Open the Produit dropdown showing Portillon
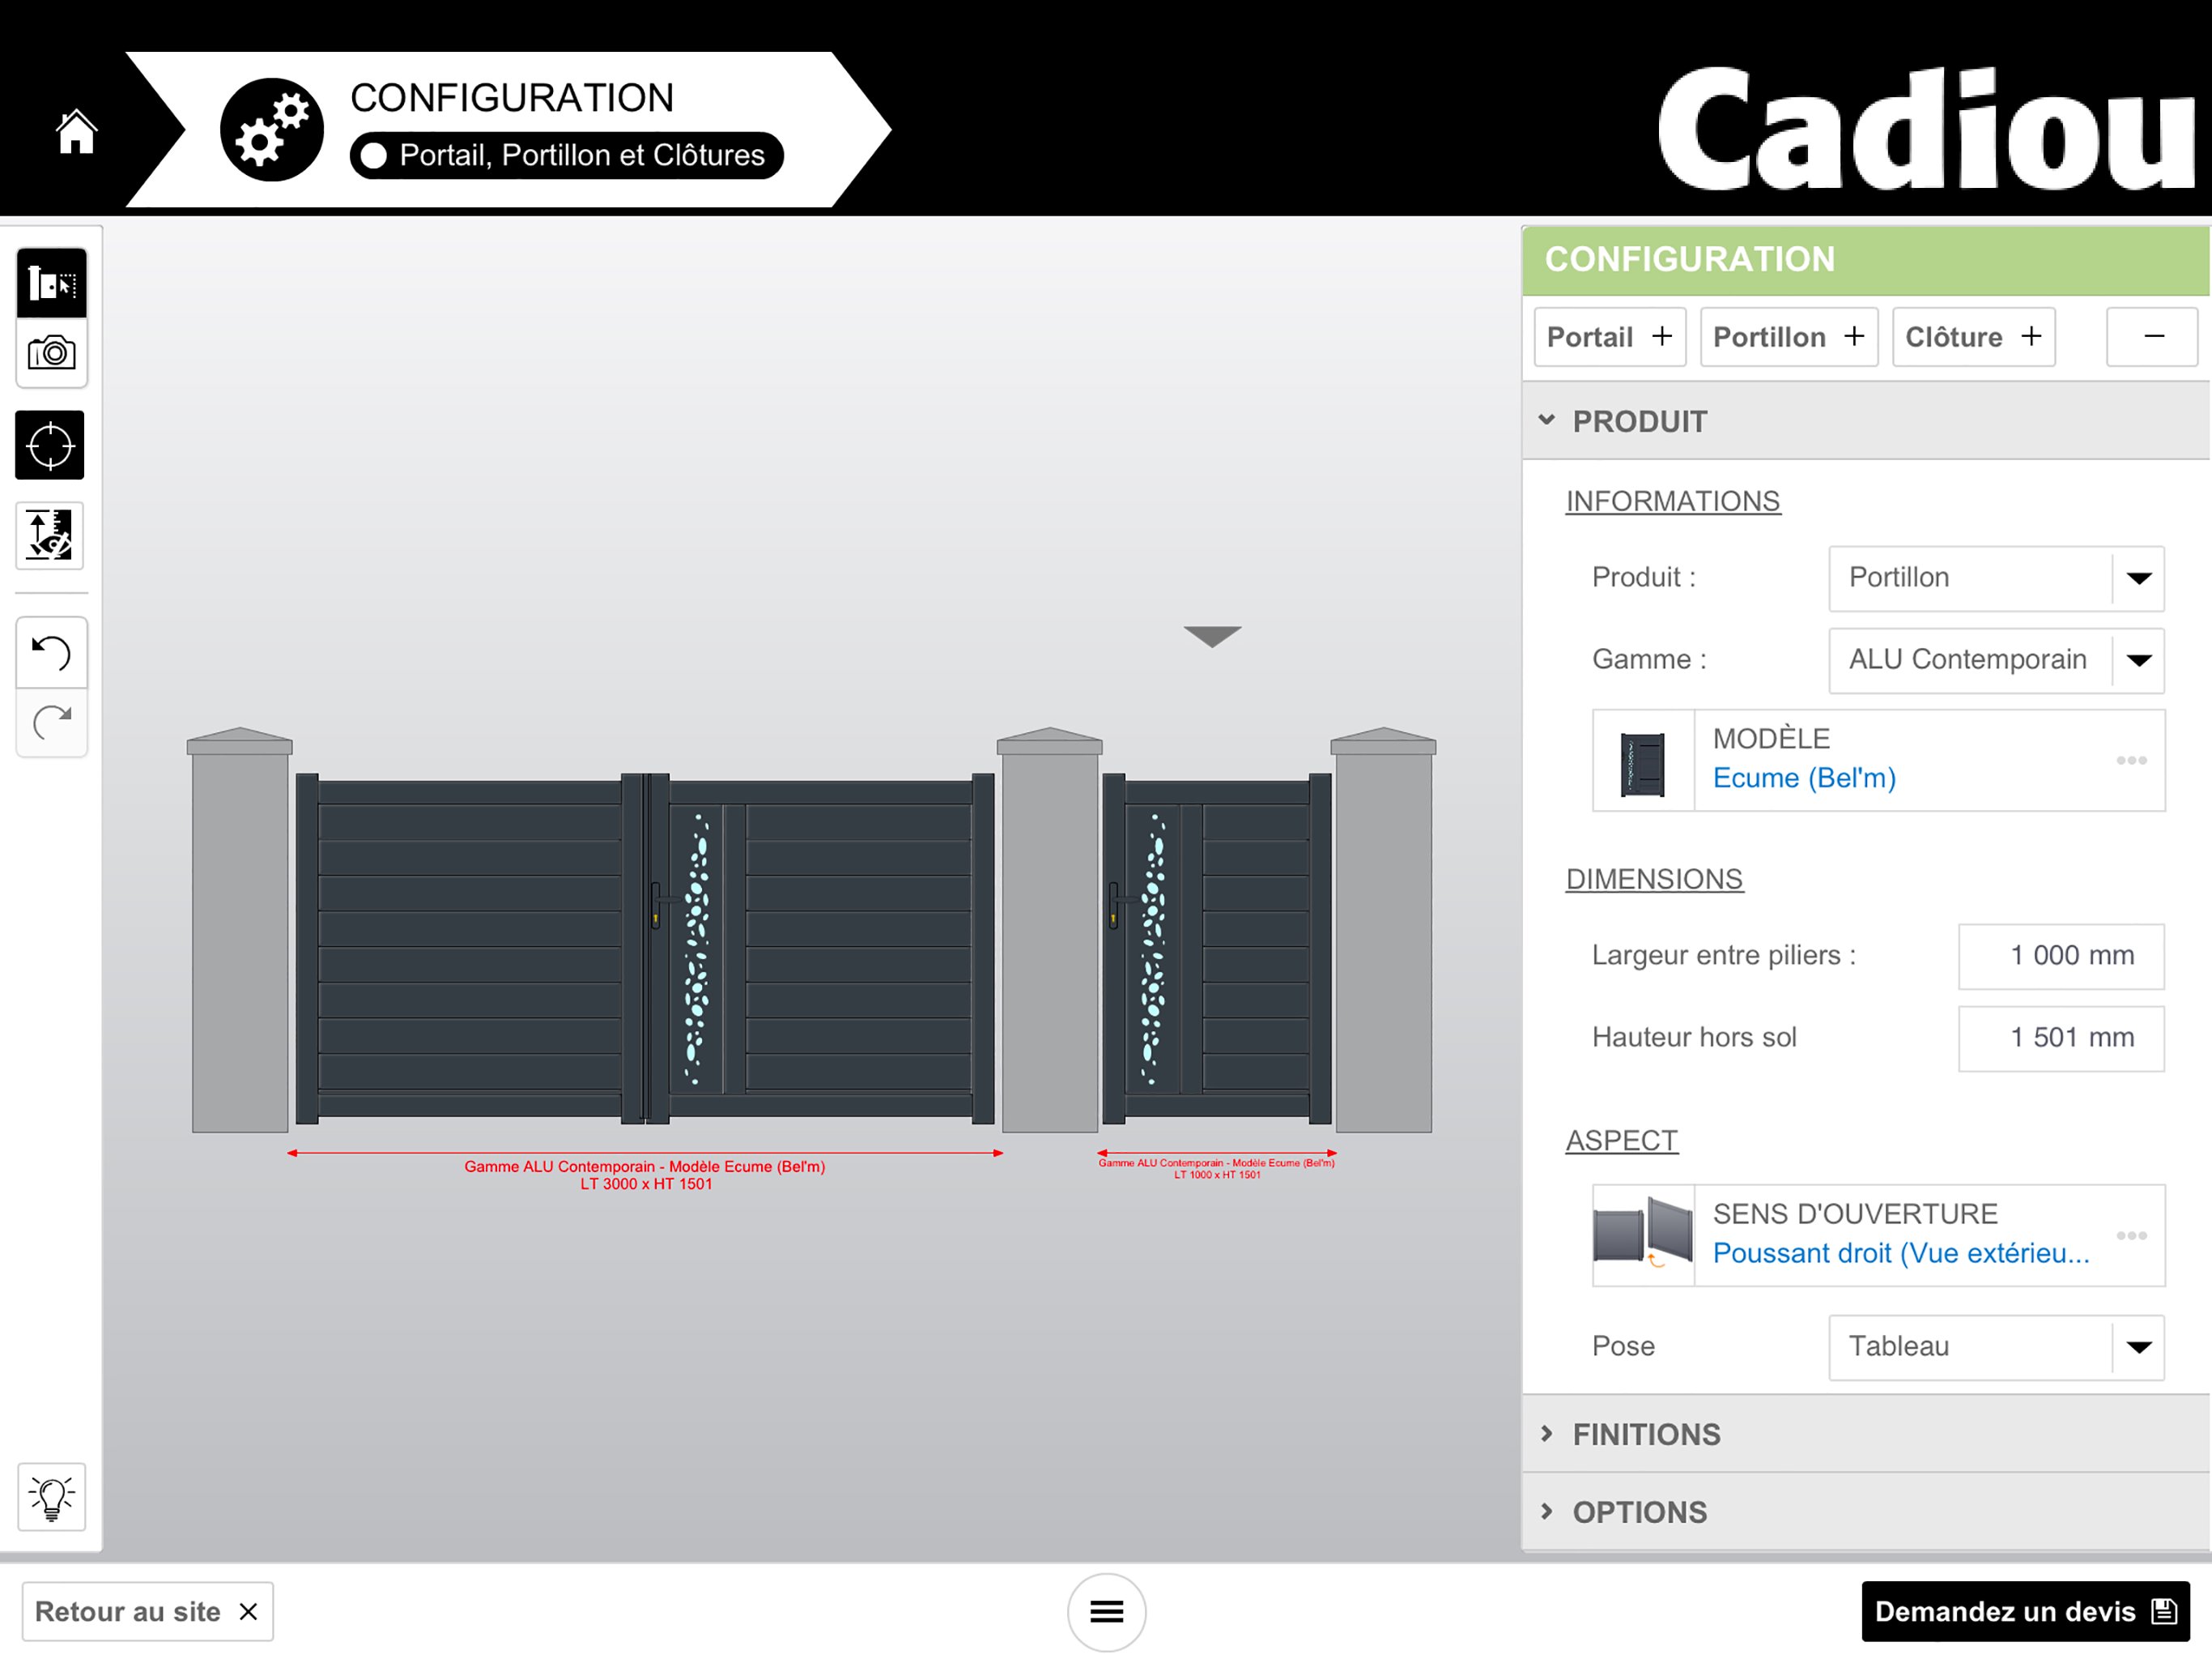 click(1996, 578)
